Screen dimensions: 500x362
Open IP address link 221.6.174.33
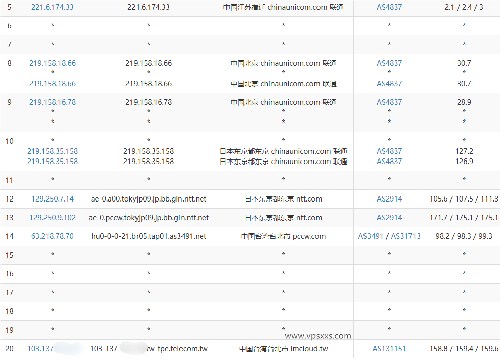pyautogui.click(x=52, y=7)
